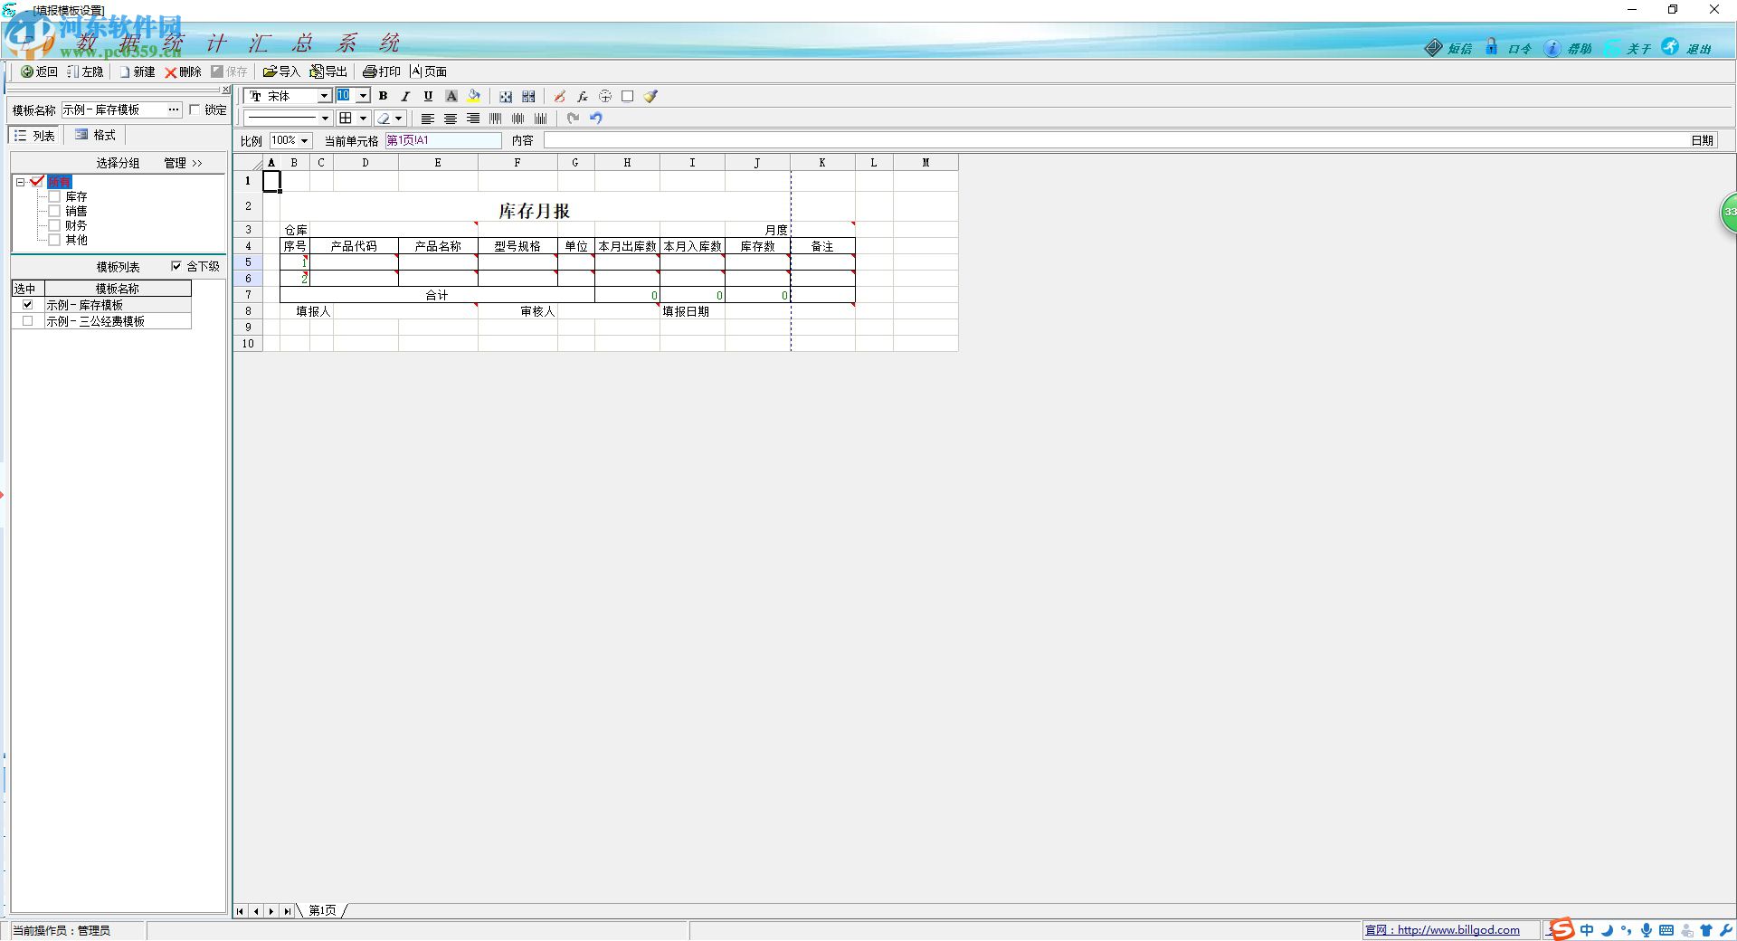Image resolution: width=1737 pixels, height=941 pixels.
Task: Open 口令 password in the header
Action: pos(1509,48)
